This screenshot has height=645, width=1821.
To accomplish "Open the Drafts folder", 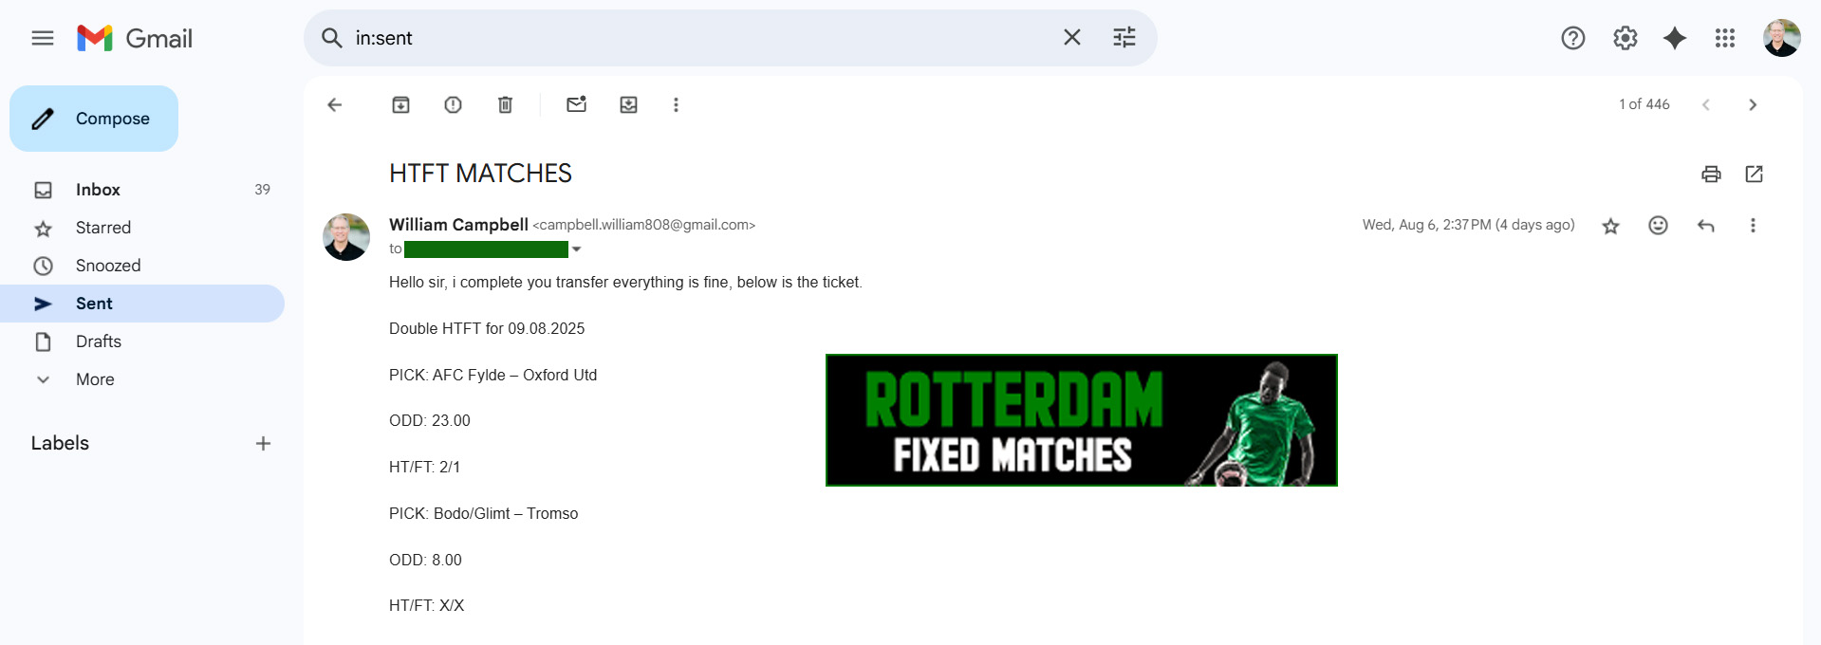I will (x=142, y=341).
